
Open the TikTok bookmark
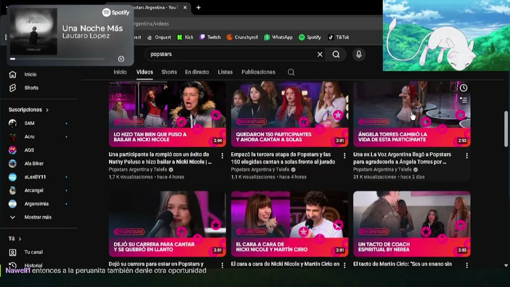coord(338,37)
